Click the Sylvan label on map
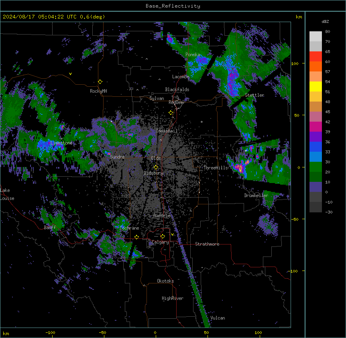This screenshot has width=346, height=338. click(157, 98)
